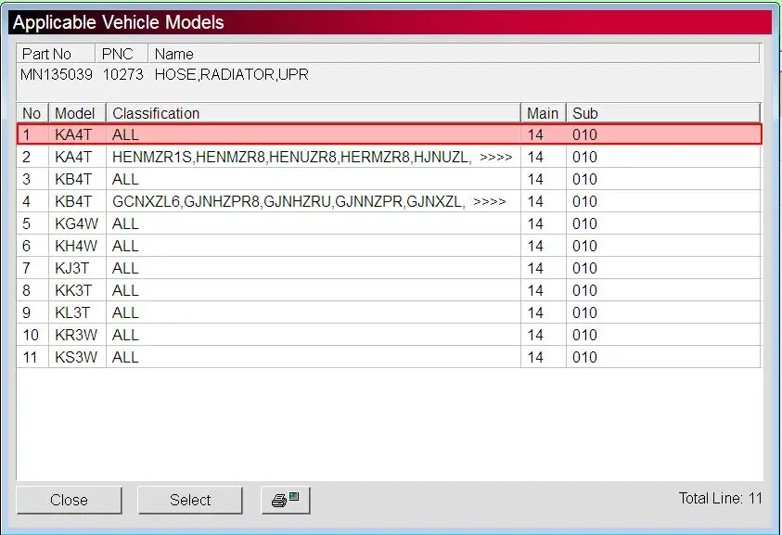Click the Select button
The width and height of the screenshot is (782, 535).
click(190, 500)
